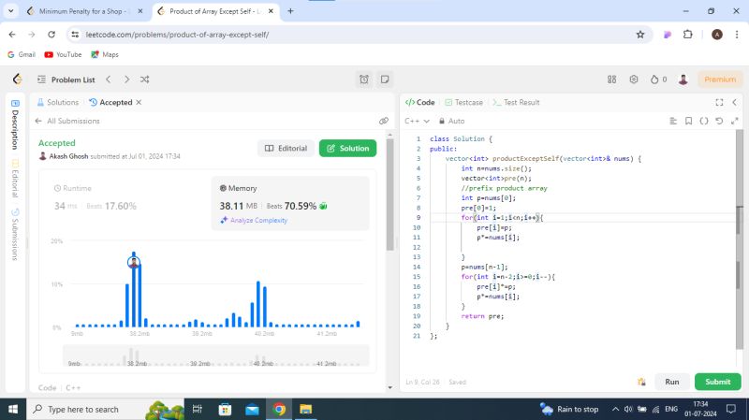The width and height of the screenshot is (749, 420).
Task: Switch to Solutions tab
Action: point(58,102)
